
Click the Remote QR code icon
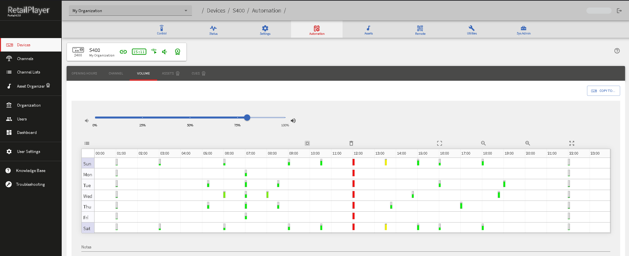420,30
